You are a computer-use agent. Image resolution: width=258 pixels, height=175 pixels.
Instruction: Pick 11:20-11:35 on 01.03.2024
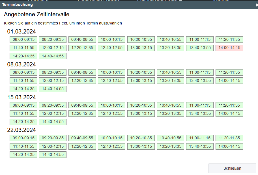tap(229, 39)
